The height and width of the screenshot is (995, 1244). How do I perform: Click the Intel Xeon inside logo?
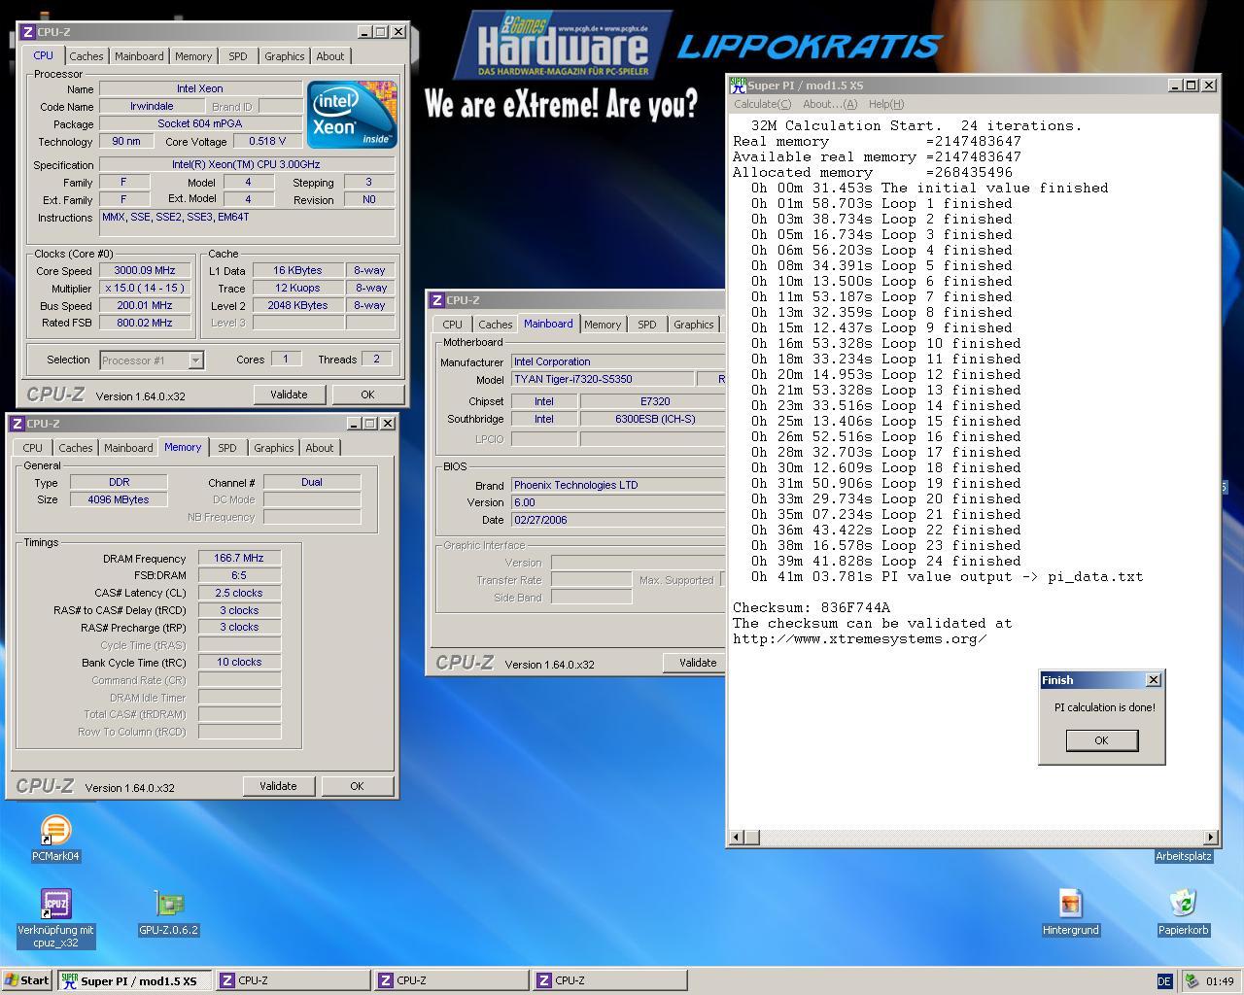[351, 115]
